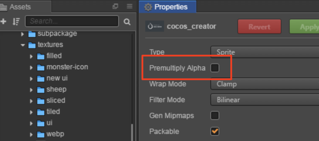Click the red Revert button
The image size is (319, 141).
point(259,27)
